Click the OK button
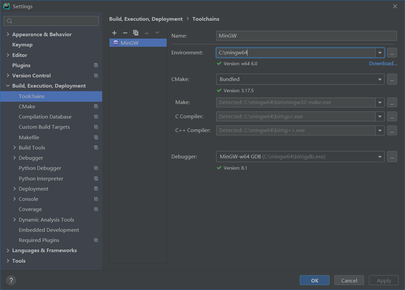Screen dimensions: 405x290 [314, 280]
